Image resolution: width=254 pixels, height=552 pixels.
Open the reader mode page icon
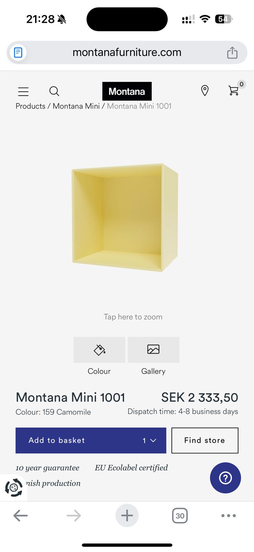coord(18,53)
